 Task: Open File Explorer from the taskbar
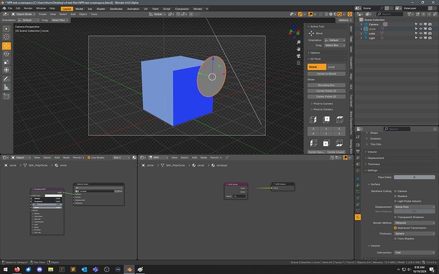pos(51,270)
